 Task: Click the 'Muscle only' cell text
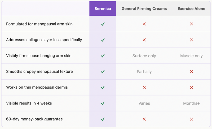191,56
